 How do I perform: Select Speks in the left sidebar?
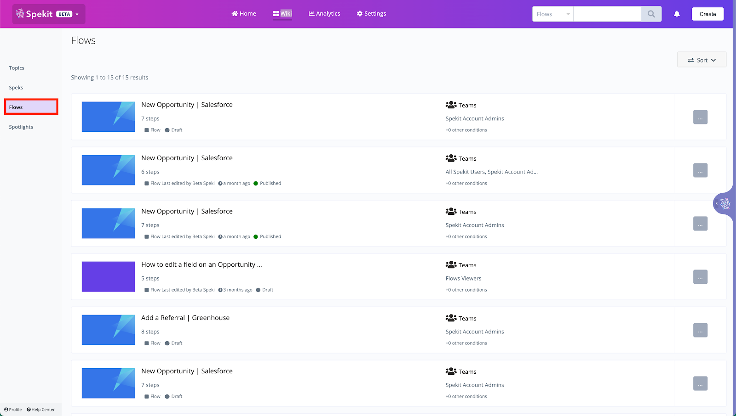pyautogui.click(x=16, y=88)
